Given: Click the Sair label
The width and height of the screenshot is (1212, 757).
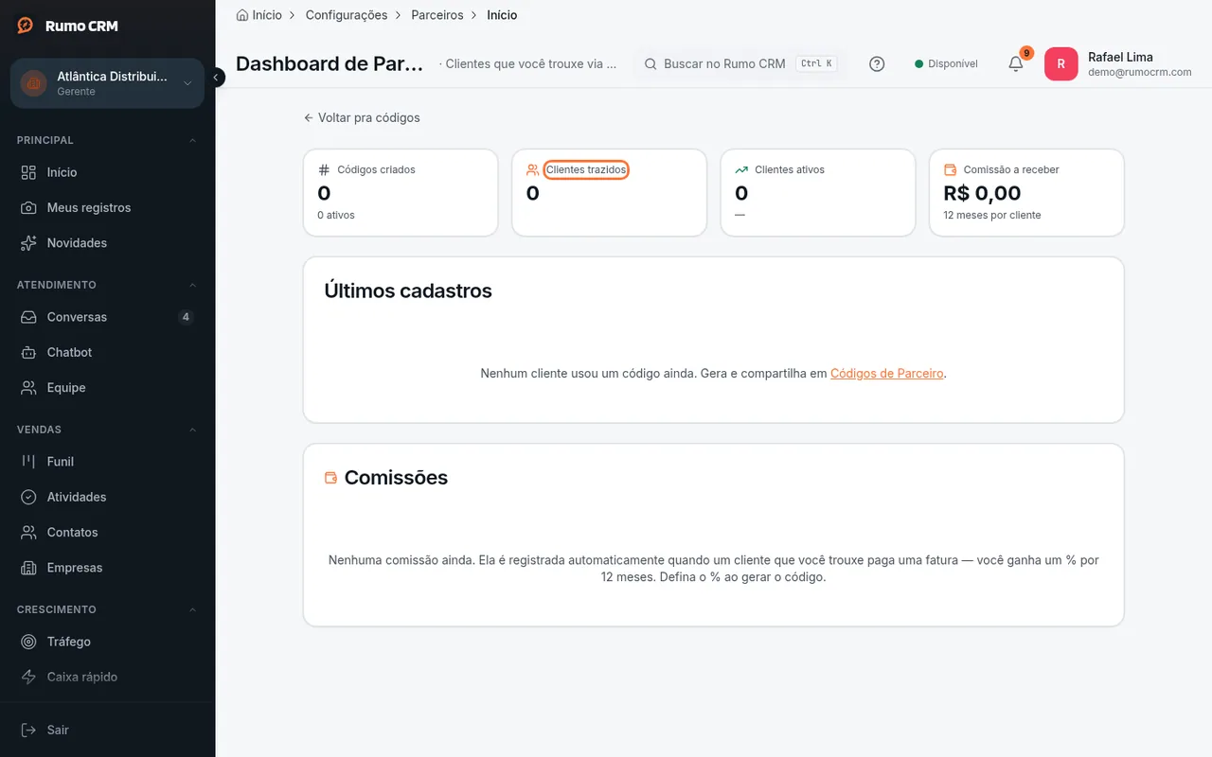Looking at the screenshot, I should (x=58, y=730).
